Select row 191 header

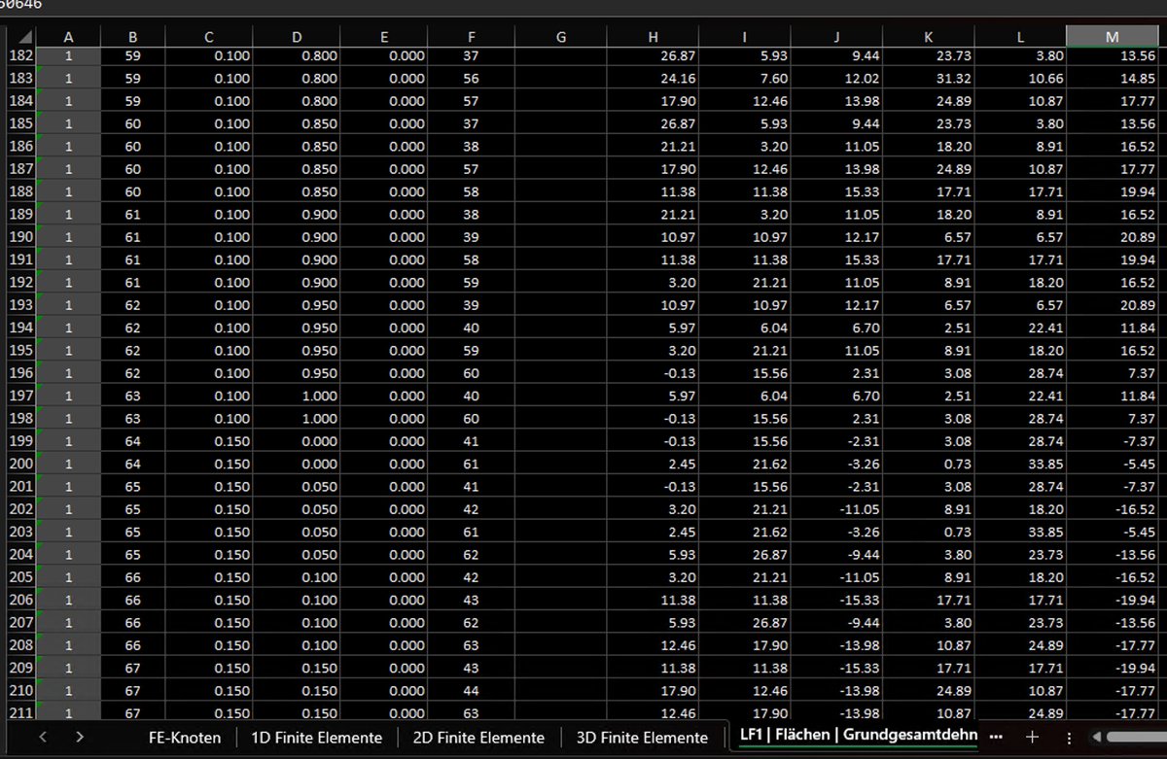[19, 259]
